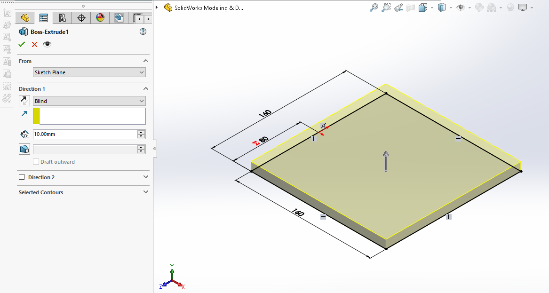Viewport: 549px width, 293px height.
Task: Toggle the detailed preview eye icon
Action: 47,44
